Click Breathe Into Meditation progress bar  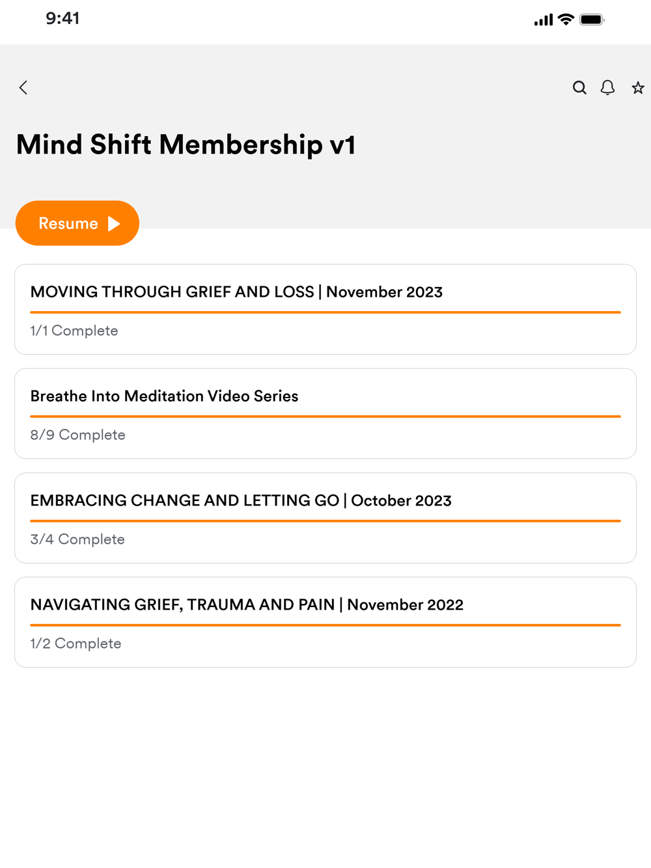click(x=325, y=416)
